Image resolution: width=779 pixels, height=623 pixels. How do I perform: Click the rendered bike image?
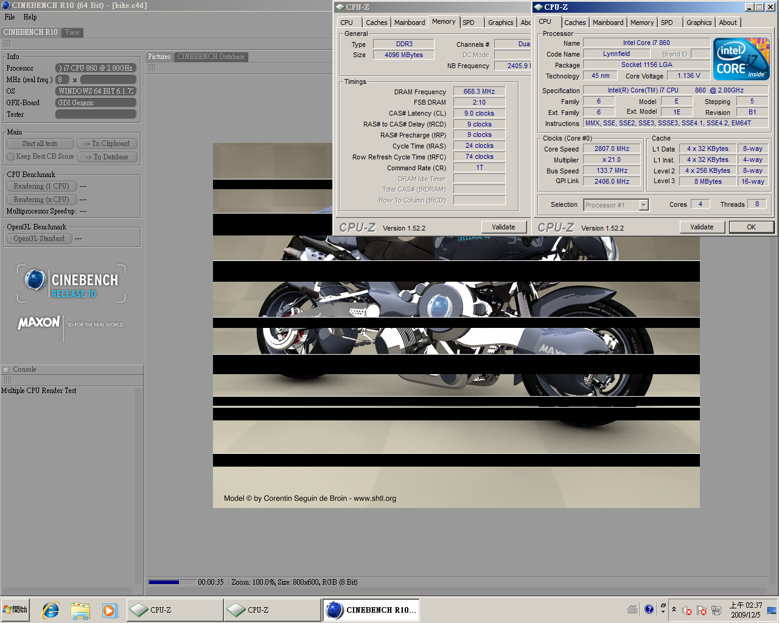[x=456, y=325]
